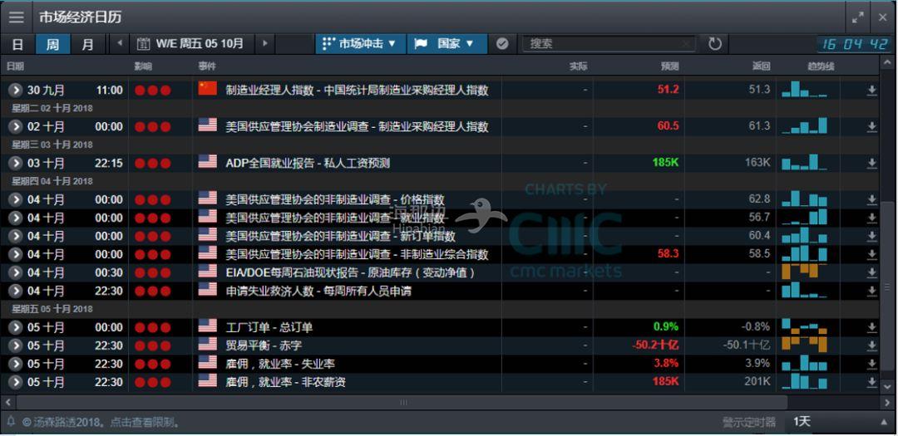
Task: Go to the previous week
Action: click(x=119, y=44)
